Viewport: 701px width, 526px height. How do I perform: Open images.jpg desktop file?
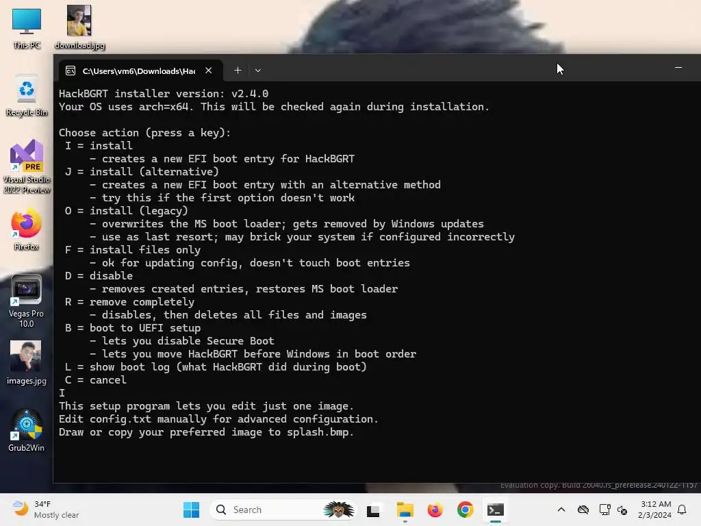click(x=27, y=363)
